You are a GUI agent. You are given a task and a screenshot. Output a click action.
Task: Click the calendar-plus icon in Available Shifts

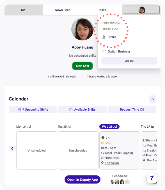pyautogui.click(x=71, y=109)
